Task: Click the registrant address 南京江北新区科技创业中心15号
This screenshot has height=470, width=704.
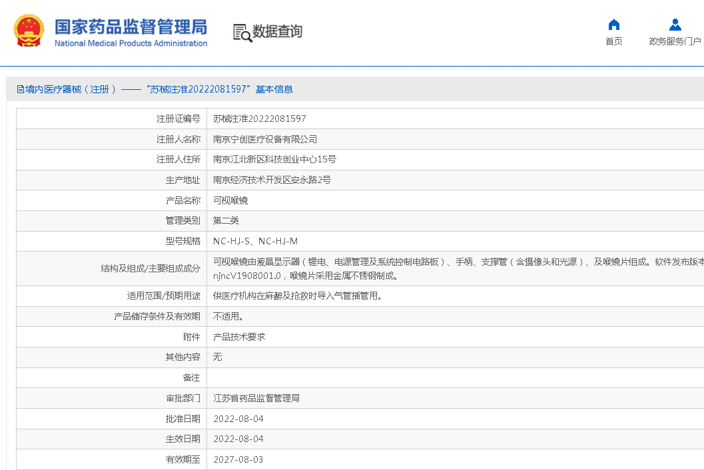Action: point(274,160)
